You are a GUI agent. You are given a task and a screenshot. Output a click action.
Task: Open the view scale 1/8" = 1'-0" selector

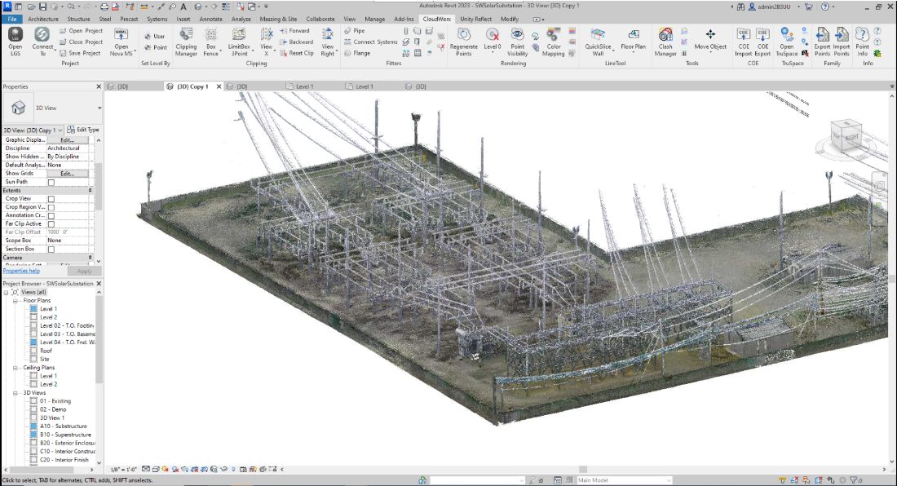(123, 470)
